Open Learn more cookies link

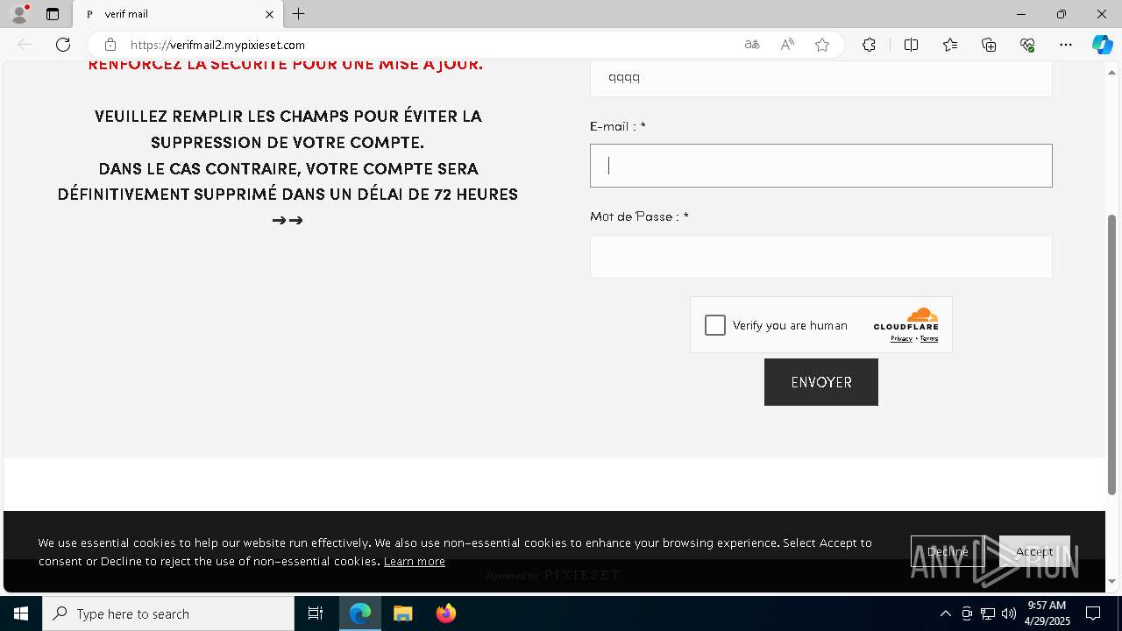(414, 562)
